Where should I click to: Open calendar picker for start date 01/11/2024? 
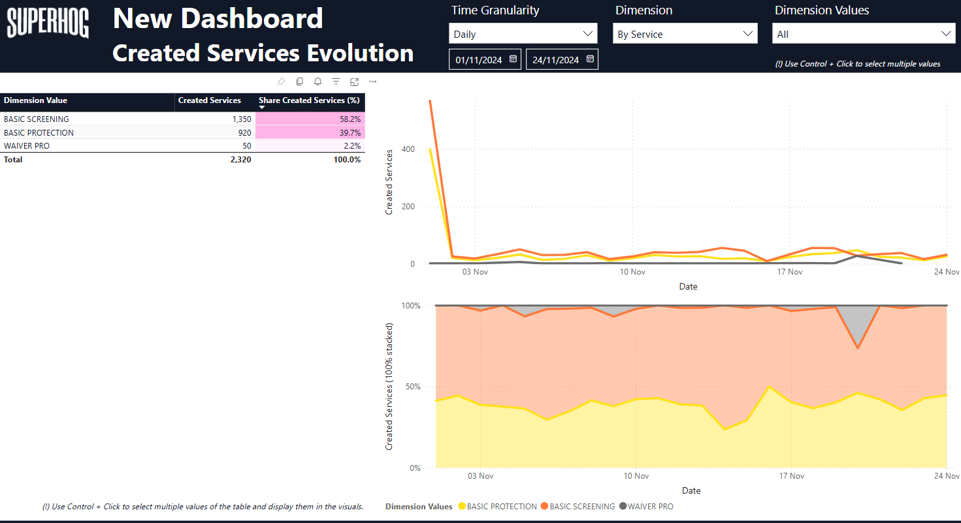[513, 59]
